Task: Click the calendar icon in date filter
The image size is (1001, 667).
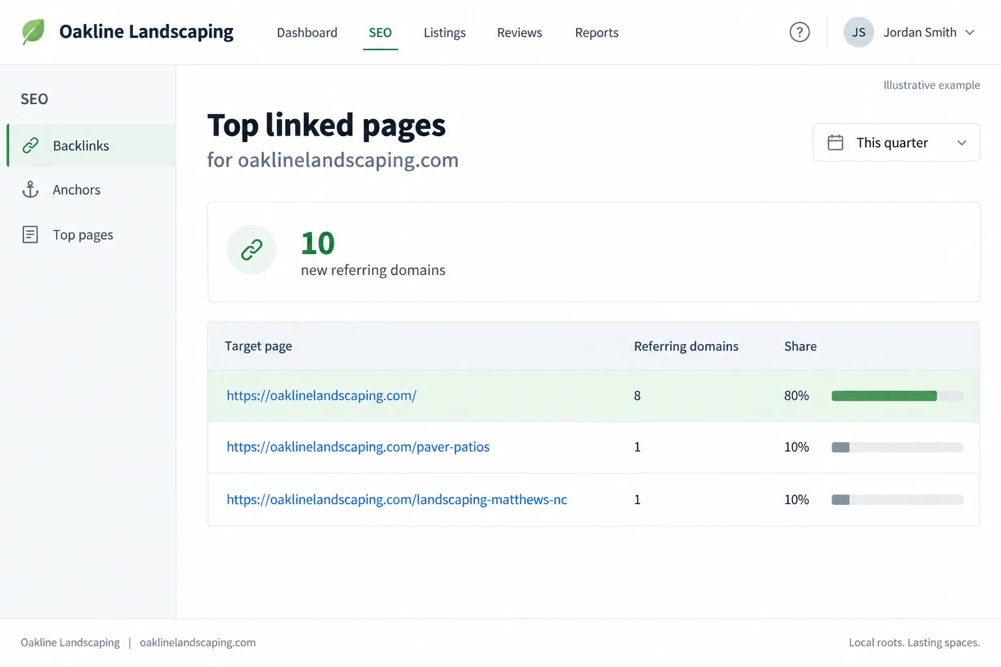Action: pyautogui.click(x=835, y=142)
